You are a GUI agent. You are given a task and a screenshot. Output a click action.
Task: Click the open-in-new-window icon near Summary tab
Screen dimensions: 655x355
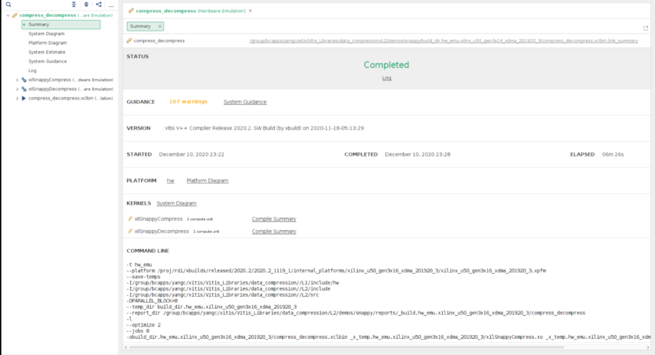click(645, 27)
